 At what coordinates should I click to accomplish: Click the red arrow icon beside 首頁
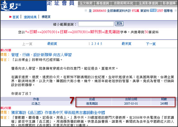pos(10,17)
